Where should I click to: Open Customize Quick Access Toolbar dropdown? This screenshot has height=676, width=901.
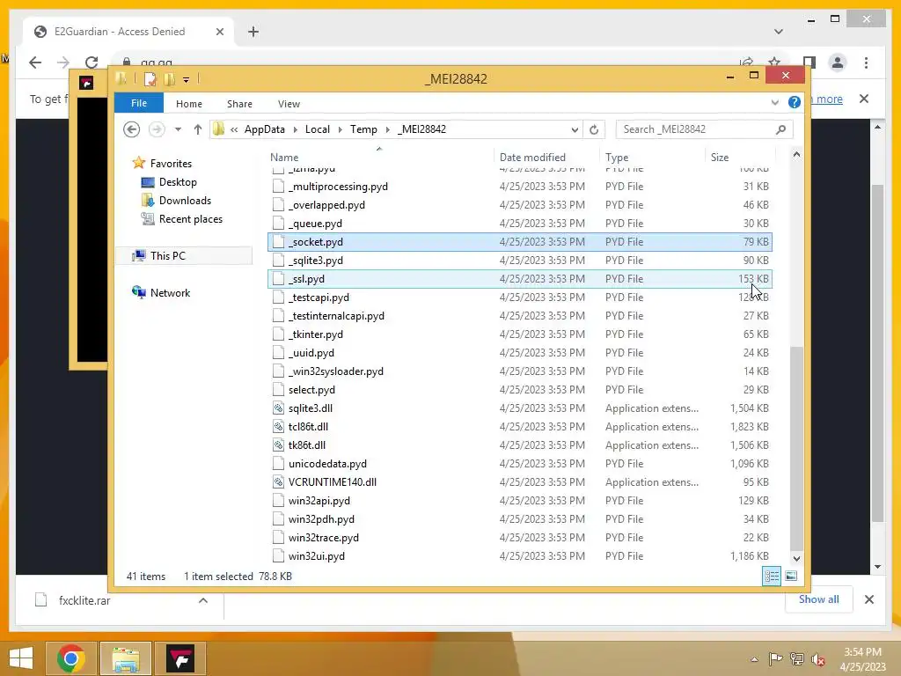click(187, 80)
